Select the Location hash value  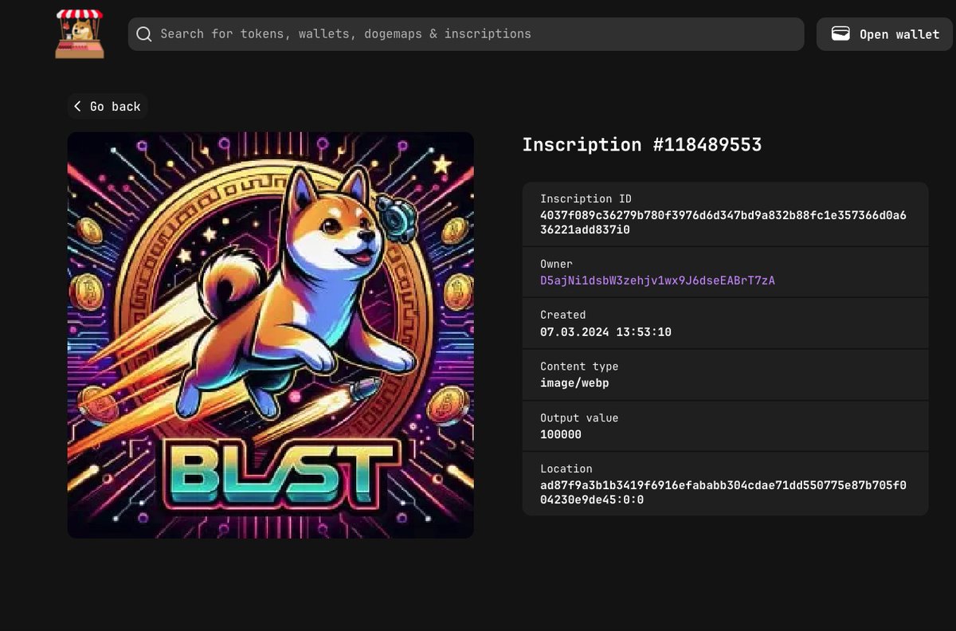[723, 492]
